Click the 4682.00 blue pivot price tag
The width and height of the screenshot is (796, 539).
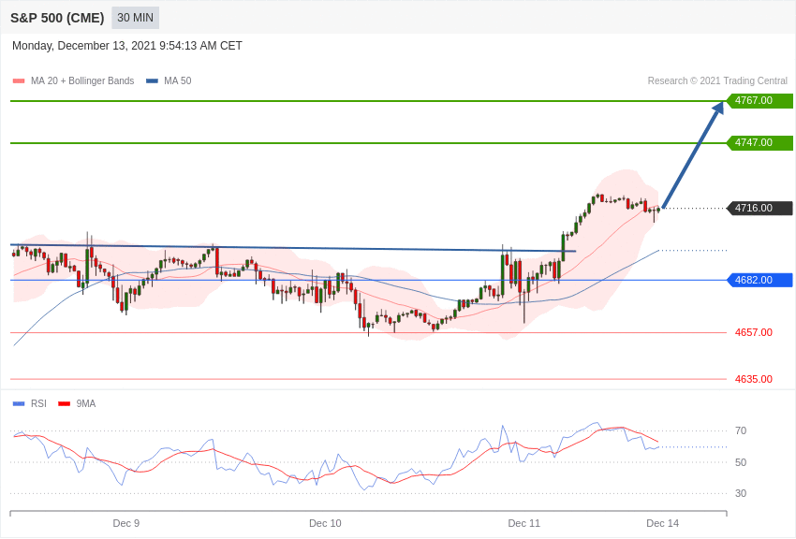760,280
